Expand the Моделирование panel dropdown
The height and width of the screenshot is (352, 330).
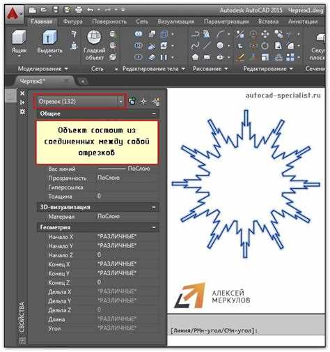(x=43, y=68)
